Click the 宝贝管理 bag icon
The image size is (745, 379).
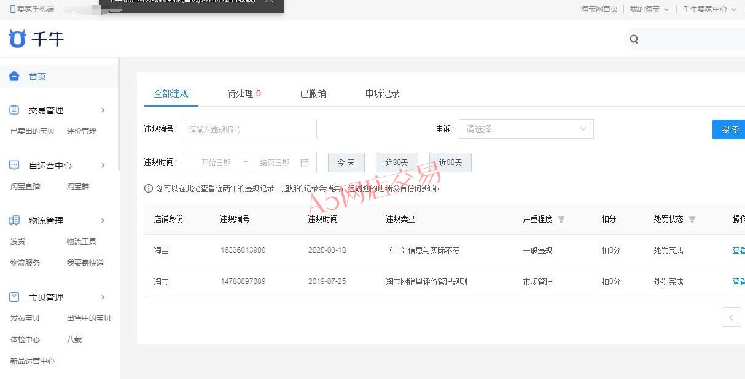point(15,297)
